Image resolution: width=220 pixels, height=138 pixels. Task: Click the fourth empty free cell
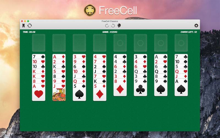100,43
